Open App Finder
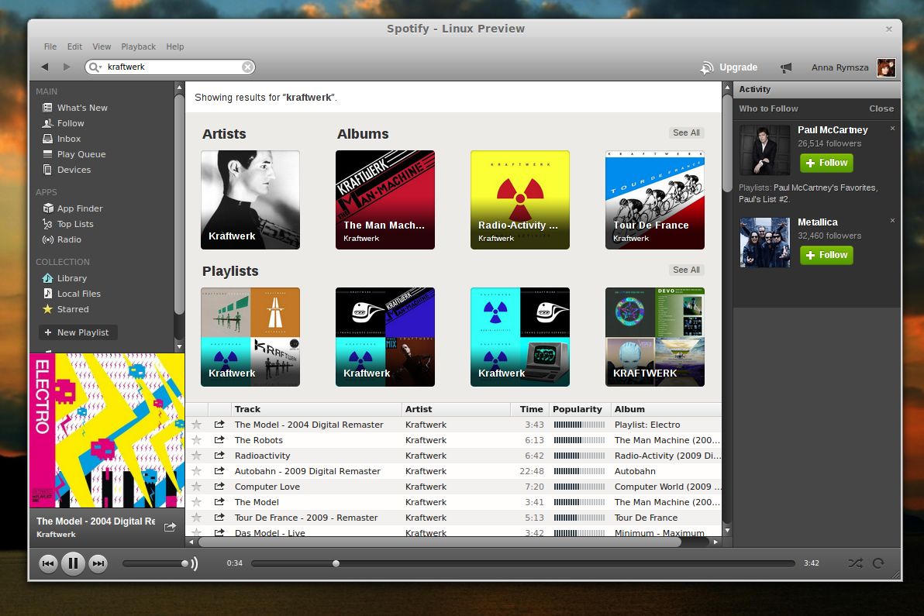Viewport: 924px width, 616px height. [x=73, y=208]
